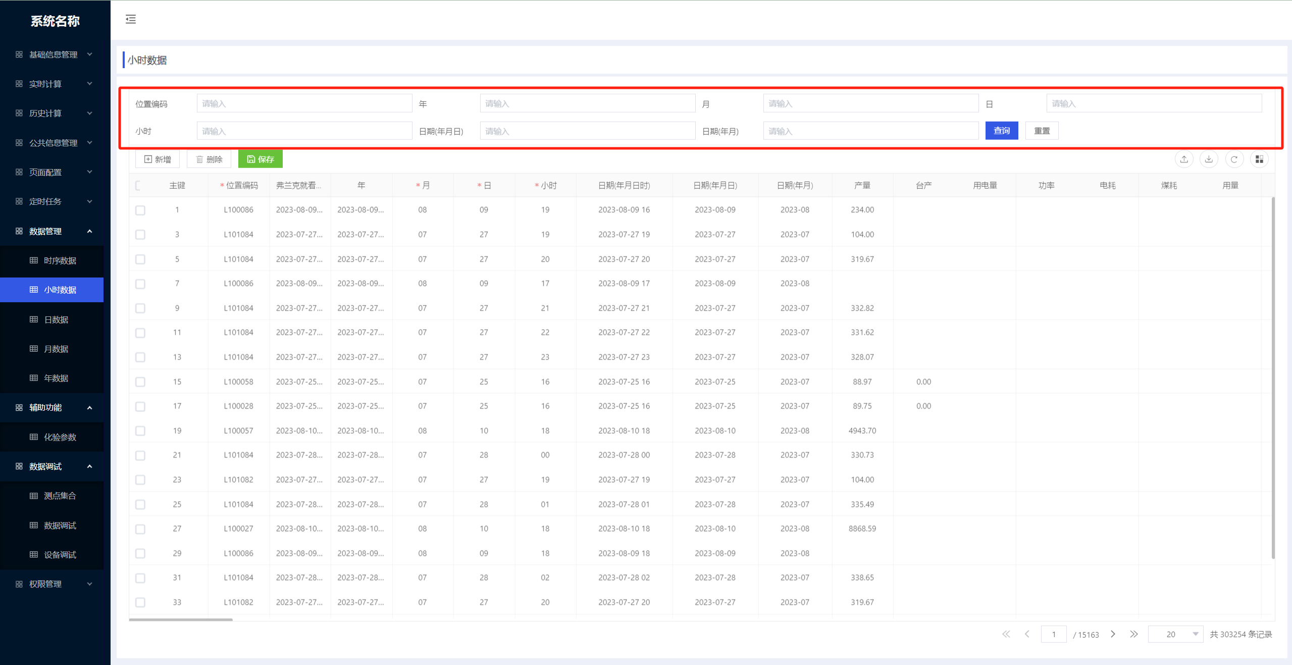Sort by the 产量 column header
1292x665 pixels.
[x=862, y=185]
